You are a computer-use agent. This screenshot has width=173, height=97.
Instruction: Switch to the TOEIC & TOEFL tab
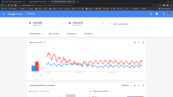13,2
